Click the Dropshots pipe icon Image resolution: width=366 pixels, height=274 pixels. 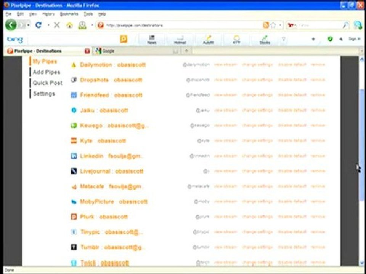(74, 80)
